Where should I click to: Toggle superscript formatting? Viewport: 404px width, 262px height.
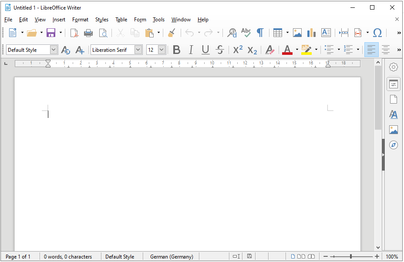pyautogui.click(x=237, y=49)
